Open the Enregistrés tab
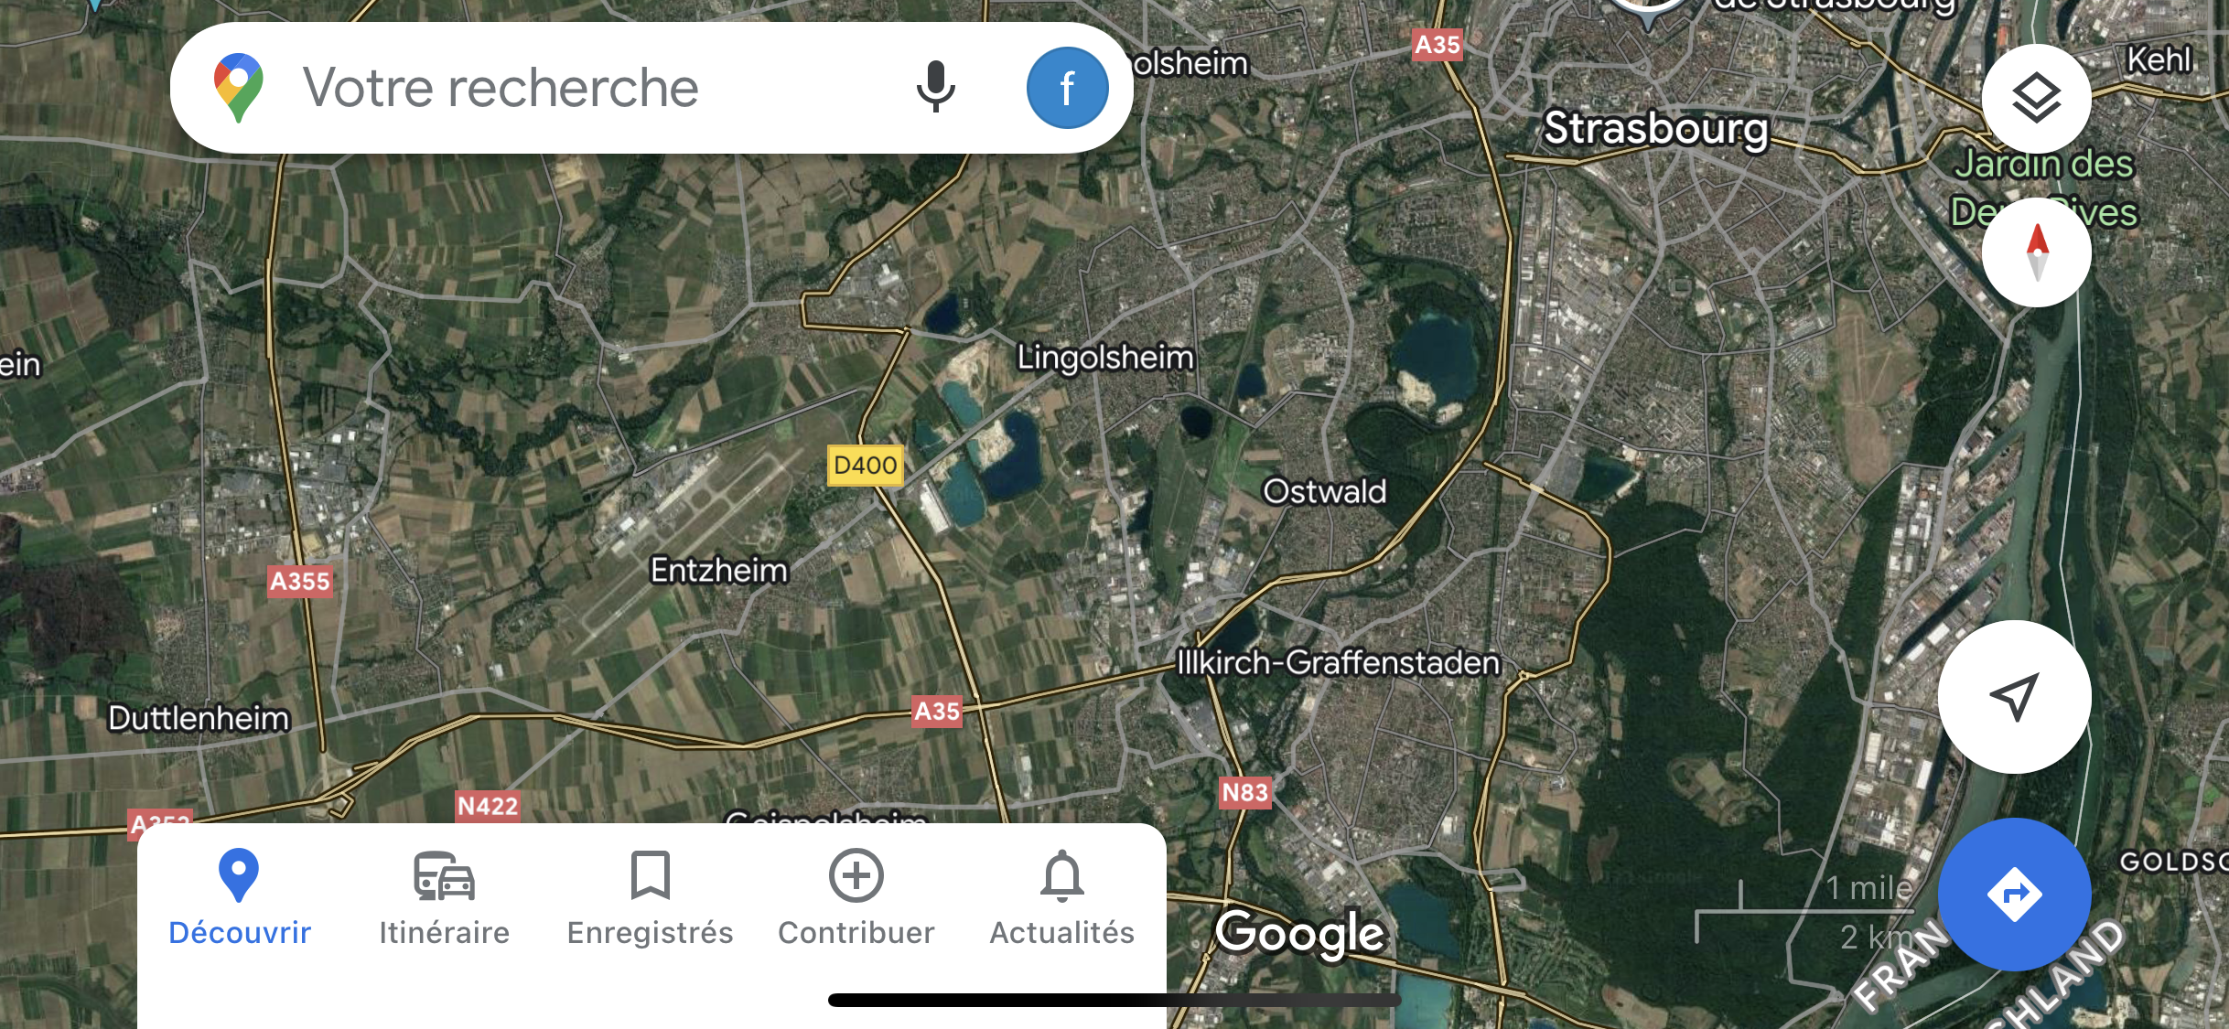The height and width of the screenshot is (1029, 2229). [x=650, y=898]
